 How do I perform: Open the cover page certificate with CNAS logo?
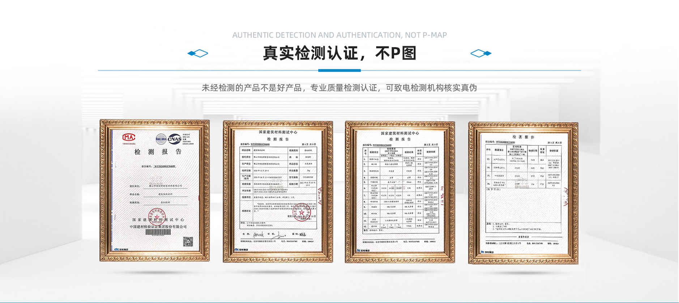[155, 190]
